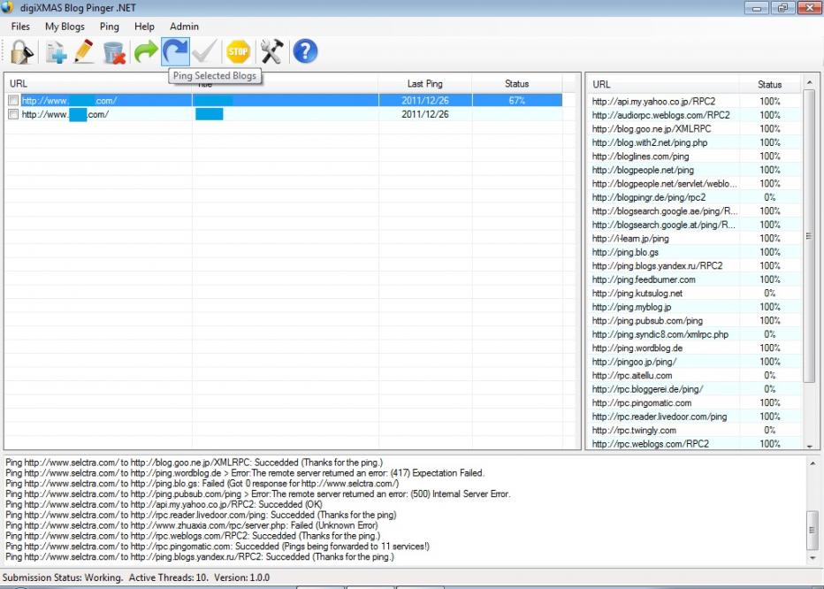
Task: Select http://ping.myblog.jp service row
Action: point(694,306)
